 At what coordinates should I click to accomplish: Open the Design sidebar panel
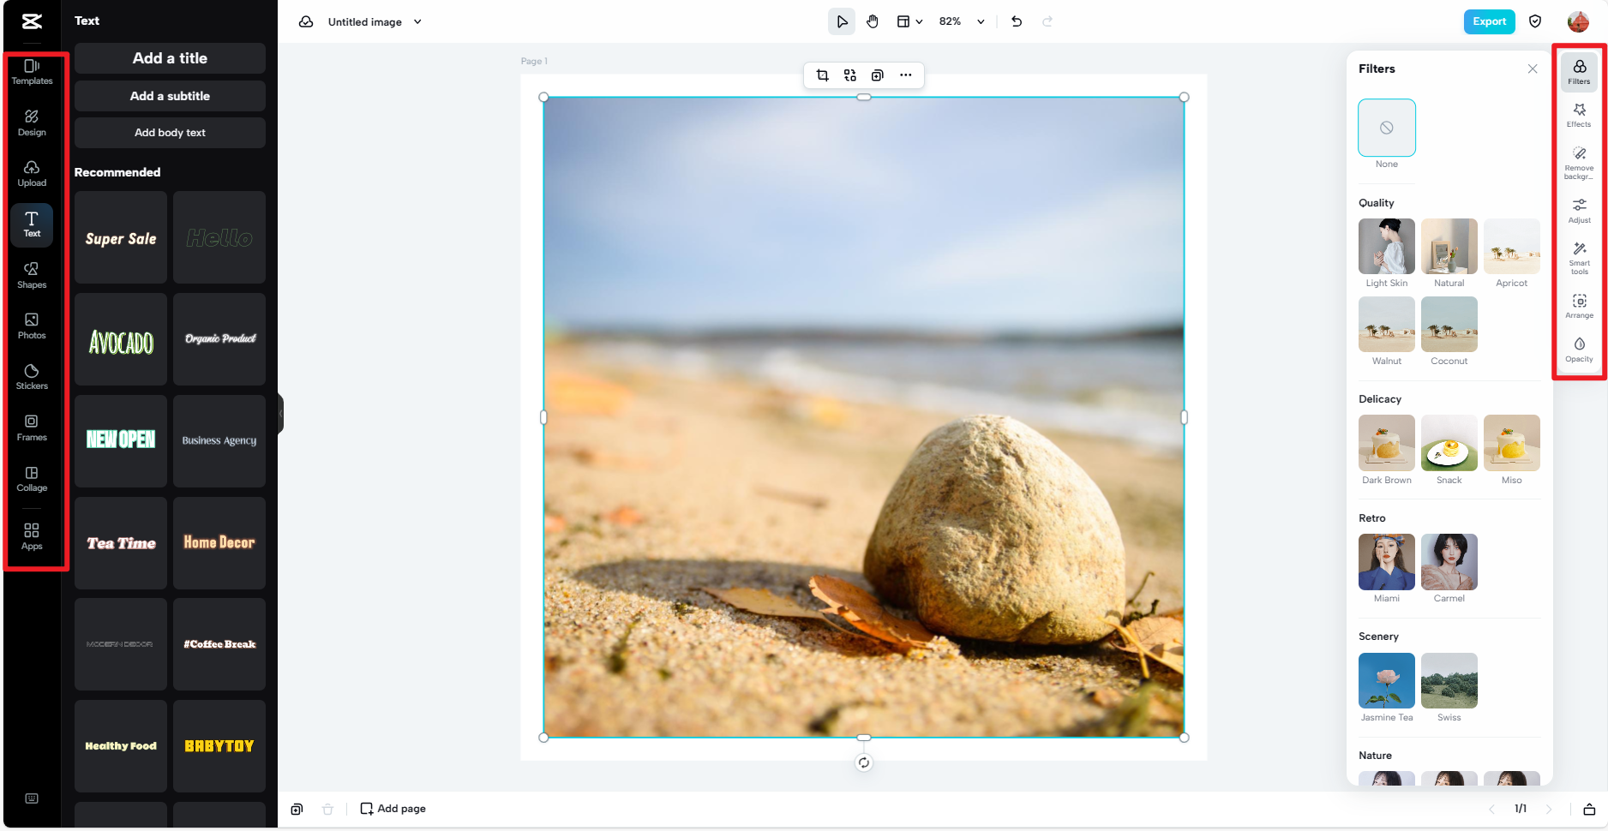pyautogui.click(x=32, y=123)
